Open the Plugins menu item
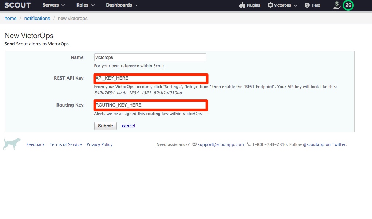 pos(253,5)
